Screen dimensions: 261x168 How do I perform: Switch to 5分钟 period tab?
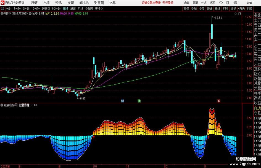coord(26,9)
